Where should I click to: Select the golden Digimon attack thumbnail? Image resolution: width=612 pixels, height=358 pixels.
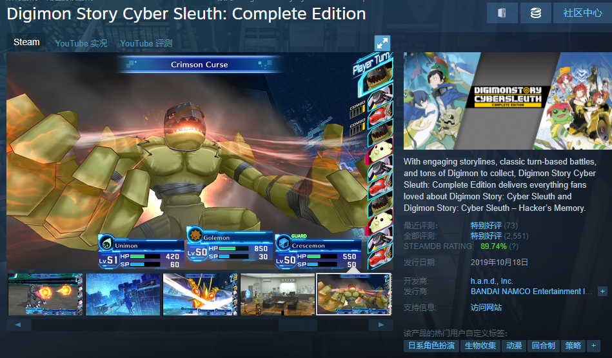[200, 294]
